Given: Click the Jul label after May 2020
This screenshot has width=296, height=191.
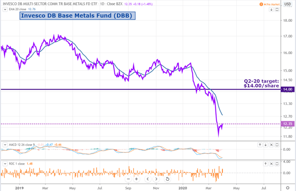Looking at the screenshot, I should click(264, 188).
